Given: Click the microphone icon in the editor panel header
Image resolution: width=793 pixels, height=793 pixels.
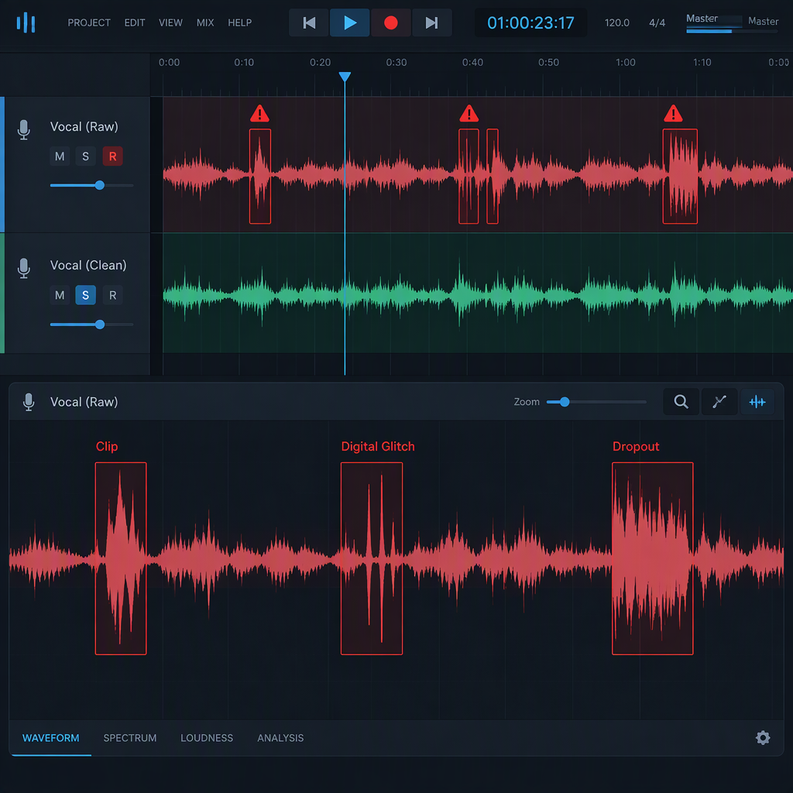Looking at the screenshot, I should click(x=29, y=402).
